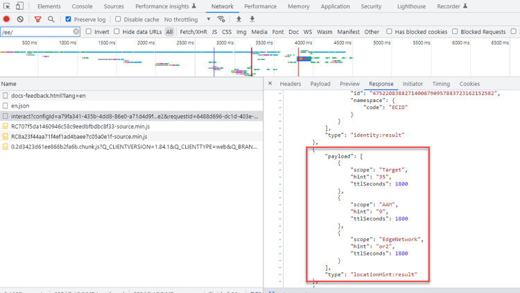The image size is (520, 293).
Task: Click the import HAR upload icon
Action: click(239, 19)
